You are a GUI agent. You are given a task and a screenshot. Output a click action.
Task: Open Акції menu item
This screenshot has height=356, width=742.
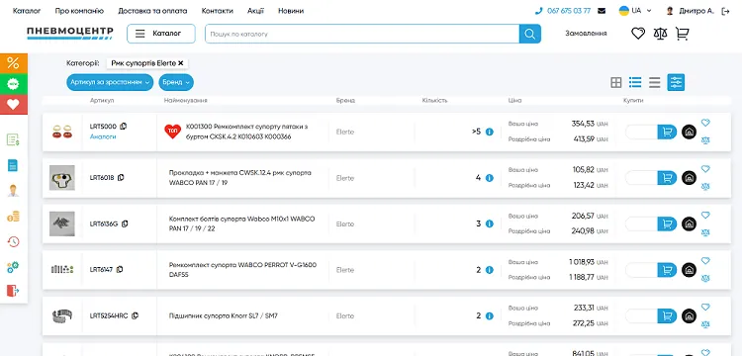point(255,11)
